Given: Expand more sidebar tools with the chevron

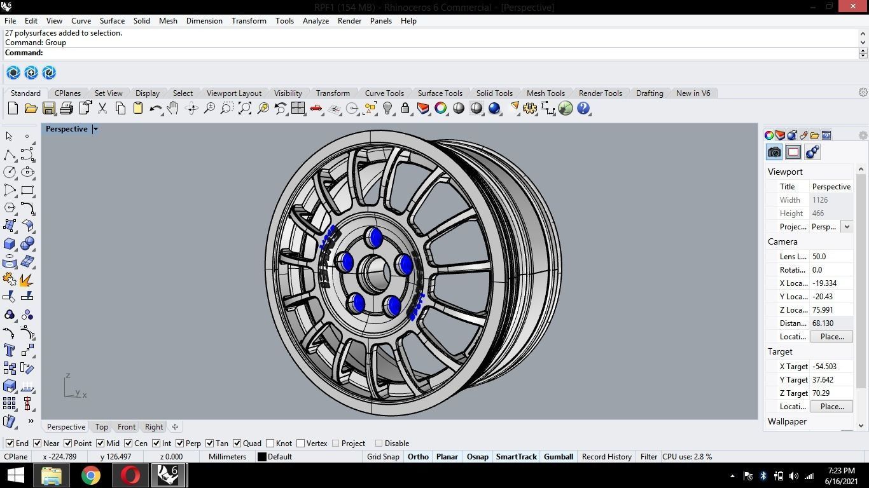Looking at the screenshot, I should (30, 421).
